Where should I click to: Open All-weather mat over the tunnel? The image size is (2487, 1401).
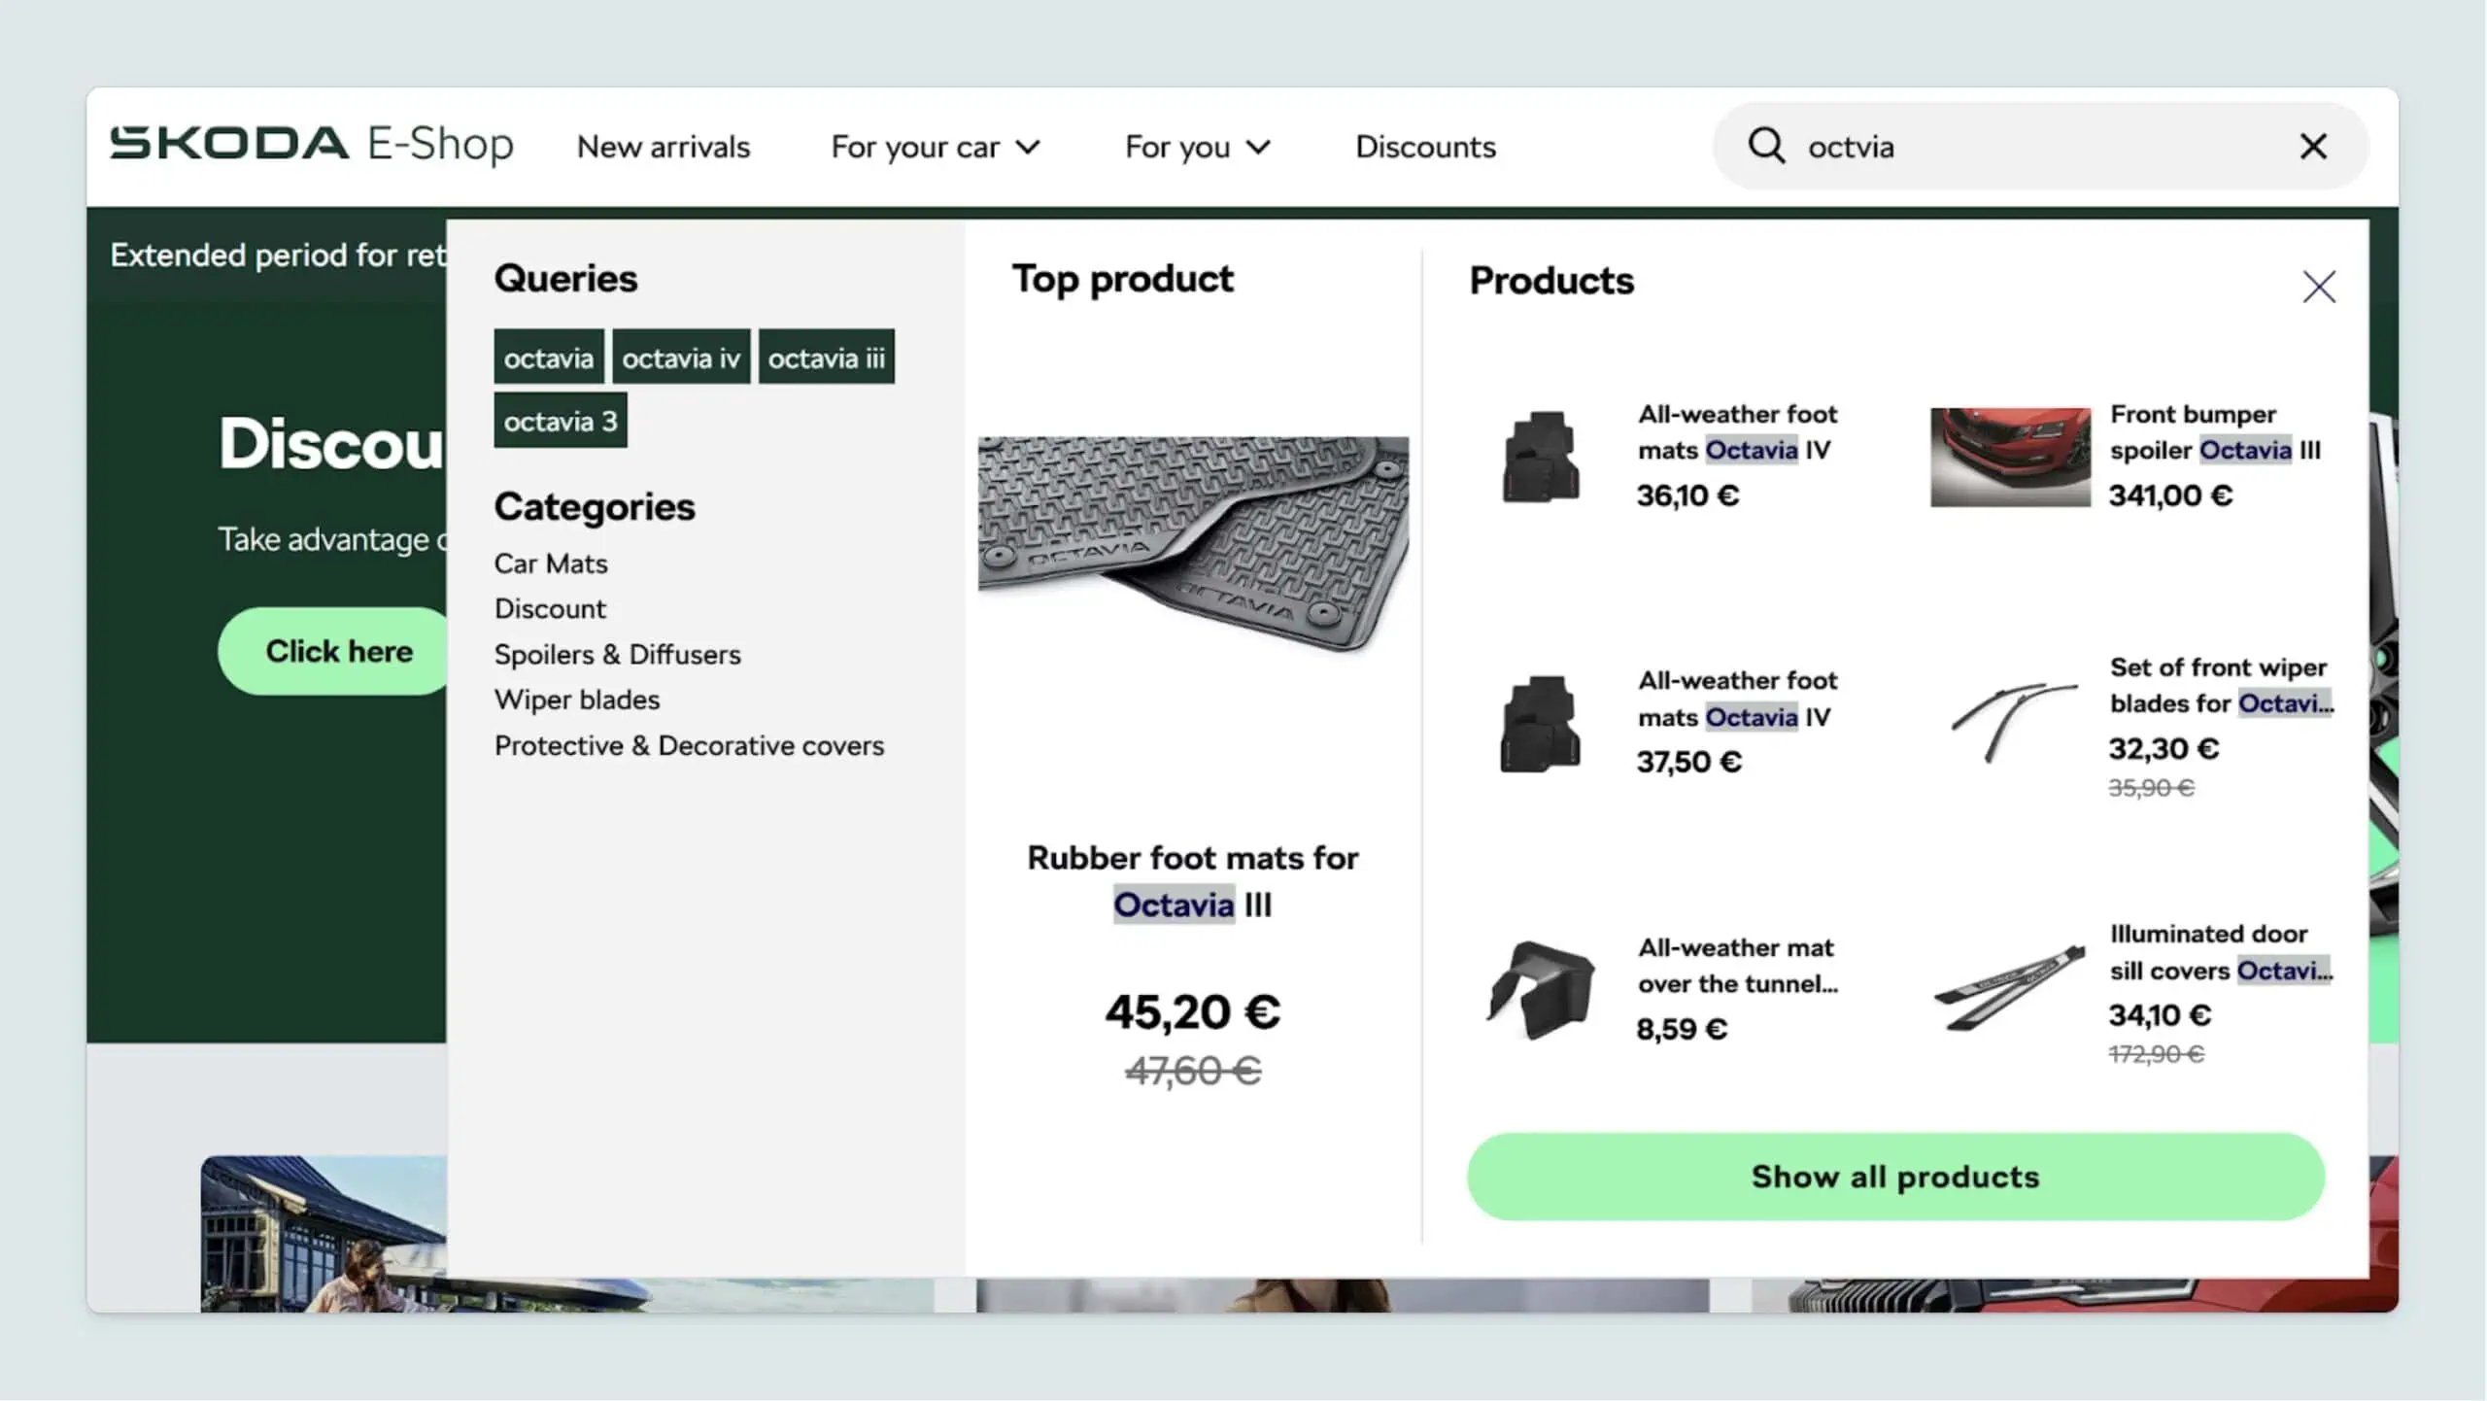click(x=1738, y=965)
